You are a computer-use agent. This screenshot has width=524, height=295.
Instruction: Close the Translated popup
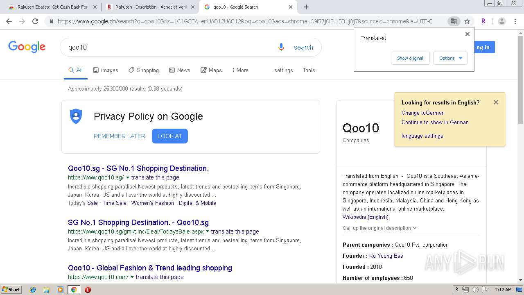click(x=467, y=34)
